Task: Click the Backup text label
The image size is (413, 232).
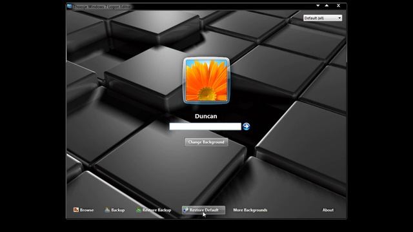Action: [117, 210]
